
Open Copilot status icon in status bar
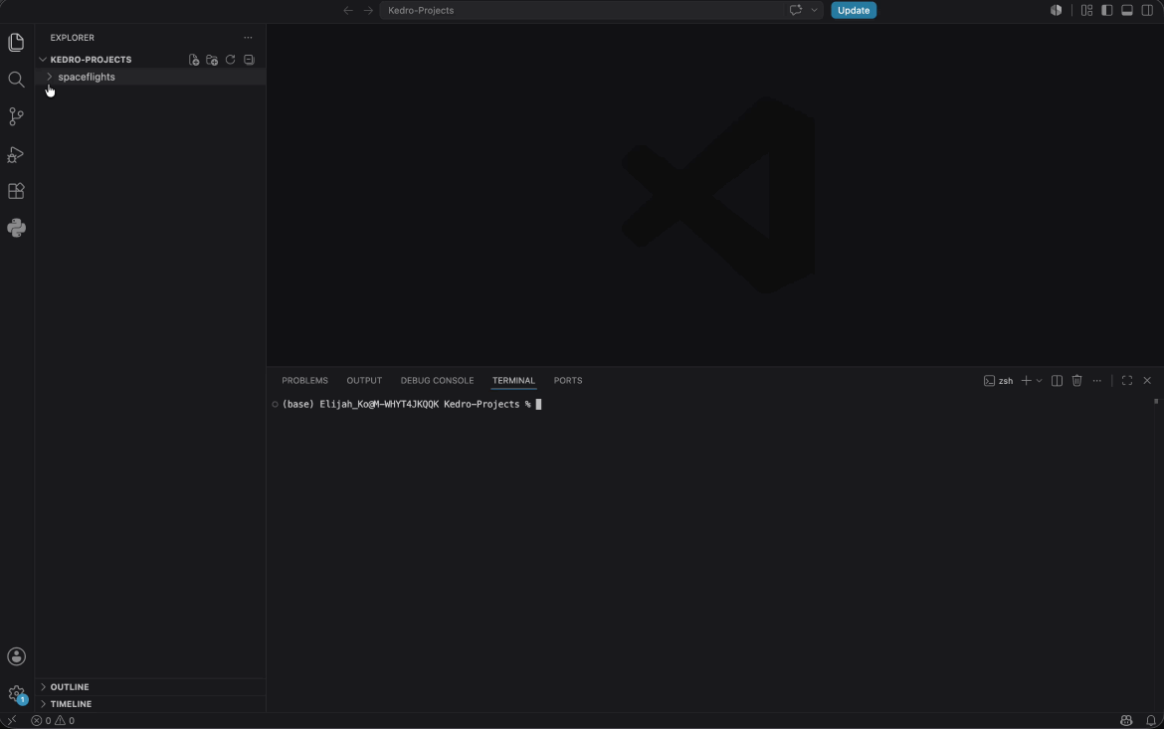[x=1126, y=720]
